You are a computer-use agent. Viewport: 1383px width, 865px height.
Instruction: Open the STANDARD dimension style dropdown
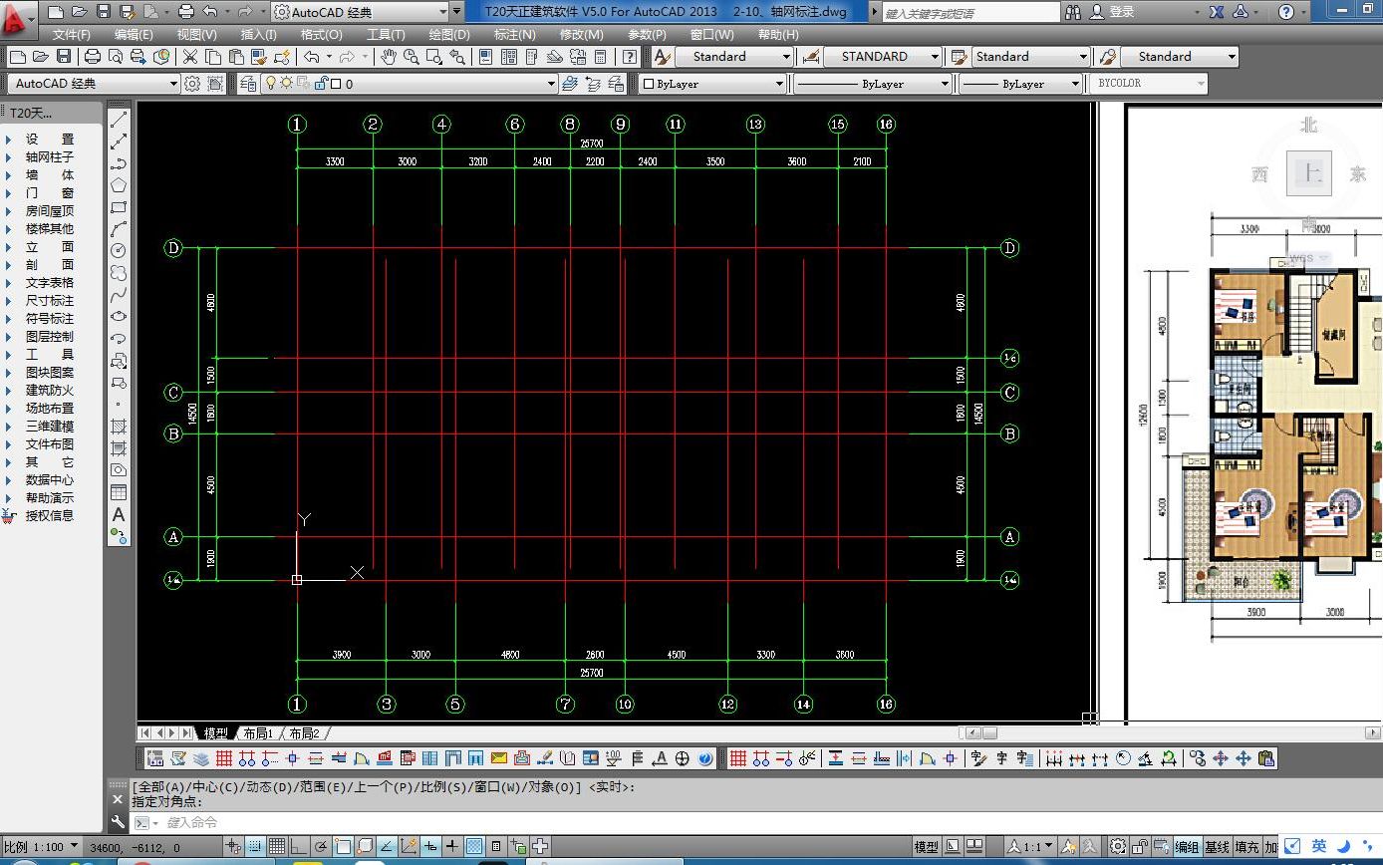(x=883, y=57)
